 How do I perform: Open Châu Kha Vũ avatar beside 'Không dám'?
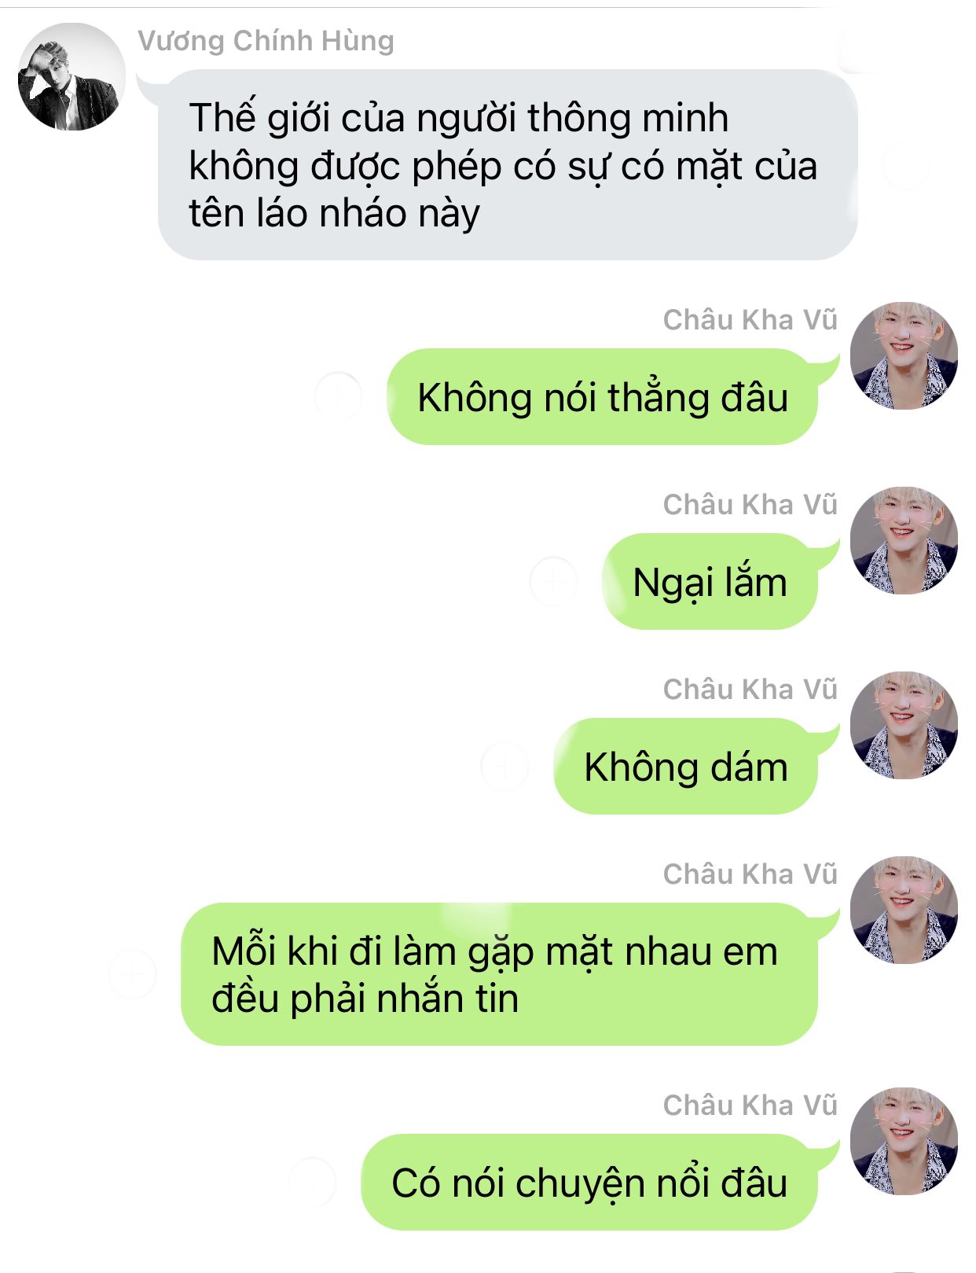904,725
